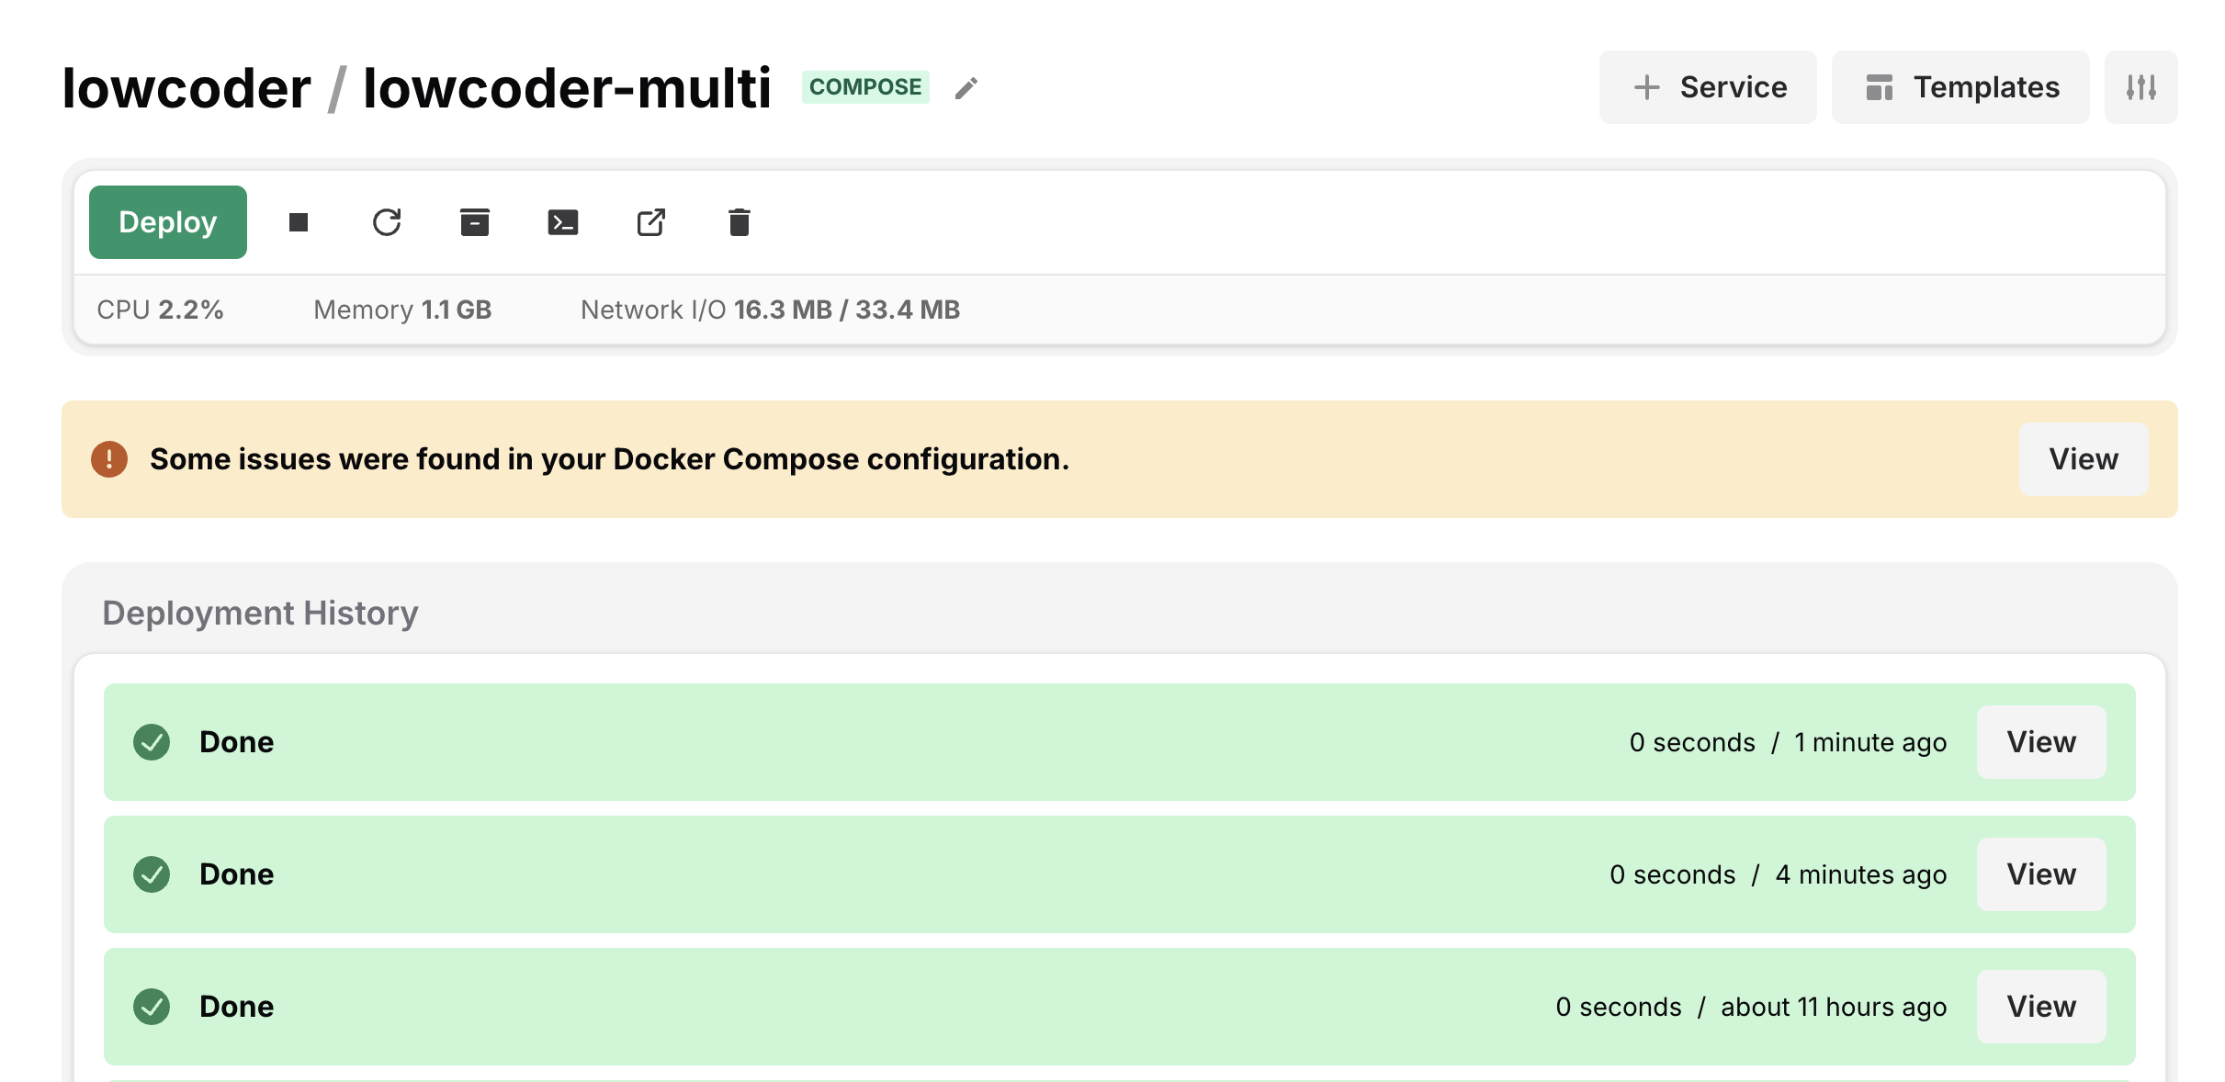The width and height of the screenshot is (2225, 1082).
Task: Click the orange warning exclamation icon
Action: pos(109,459)
